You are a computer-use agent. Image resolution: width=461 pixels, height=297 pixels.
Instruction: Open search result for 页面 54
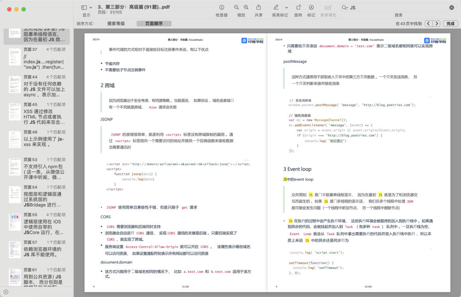tap(37, 196)
